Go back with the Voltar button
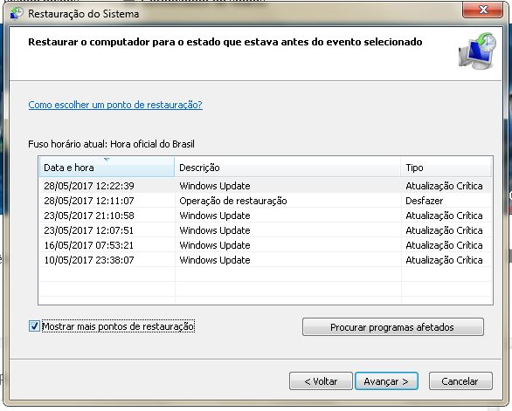The height and width of the screenshot is (411, 512). pyautogui.click(x=321, y=381)
